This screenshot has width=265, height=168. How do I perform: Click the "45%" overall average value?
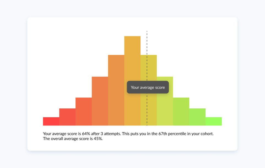point(98,139)
